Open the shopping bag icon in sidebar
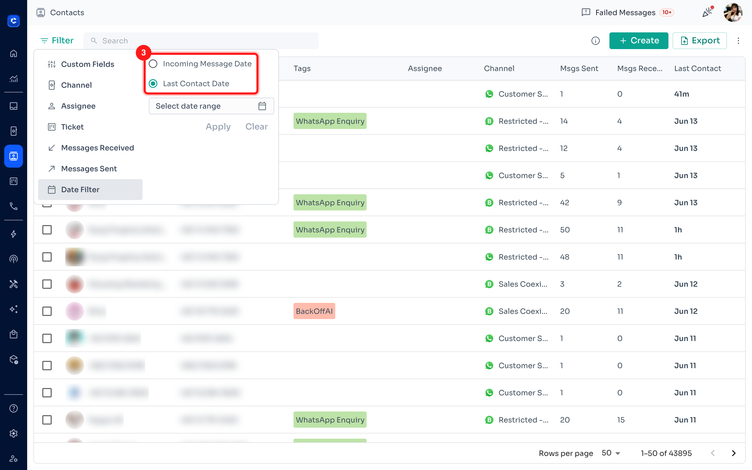Viewport: 752px width, 470px height. pos(13,334)
